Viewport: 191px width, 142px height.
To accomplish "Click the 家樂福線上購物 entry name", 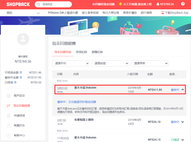I will click(84, 120).
